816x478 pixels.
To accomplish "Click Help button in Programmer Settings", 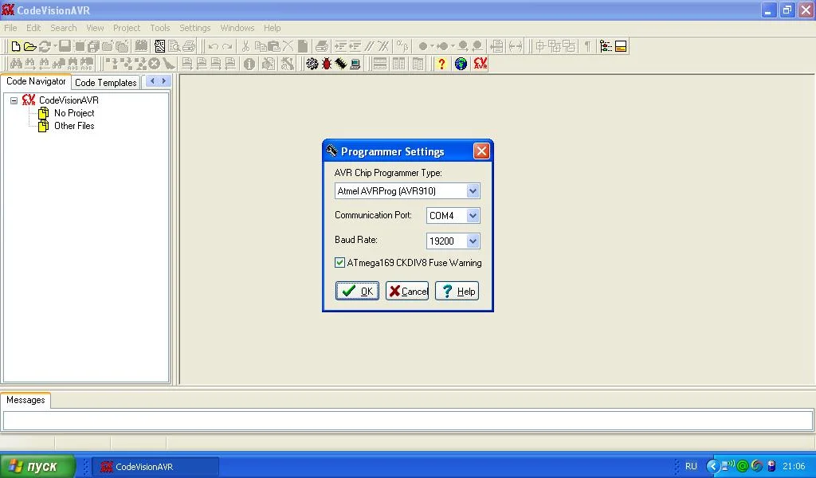I will click(457, 291).
